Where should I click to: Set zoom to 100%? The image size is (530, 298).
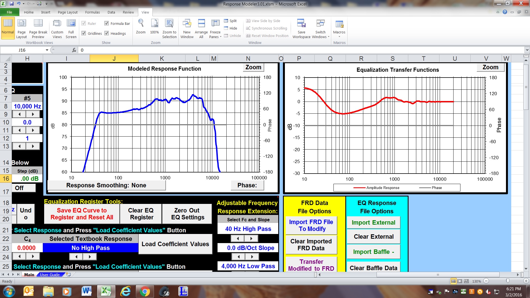pyautogui.click(x=155, y=27)
